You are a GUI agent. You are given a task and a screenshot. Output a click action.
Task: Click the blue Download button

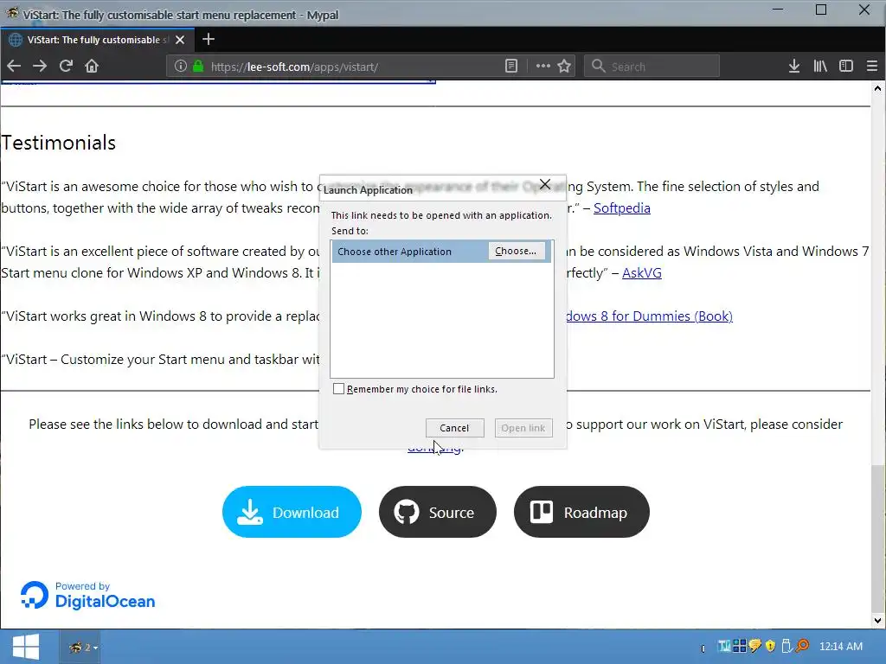pos(292,512)
